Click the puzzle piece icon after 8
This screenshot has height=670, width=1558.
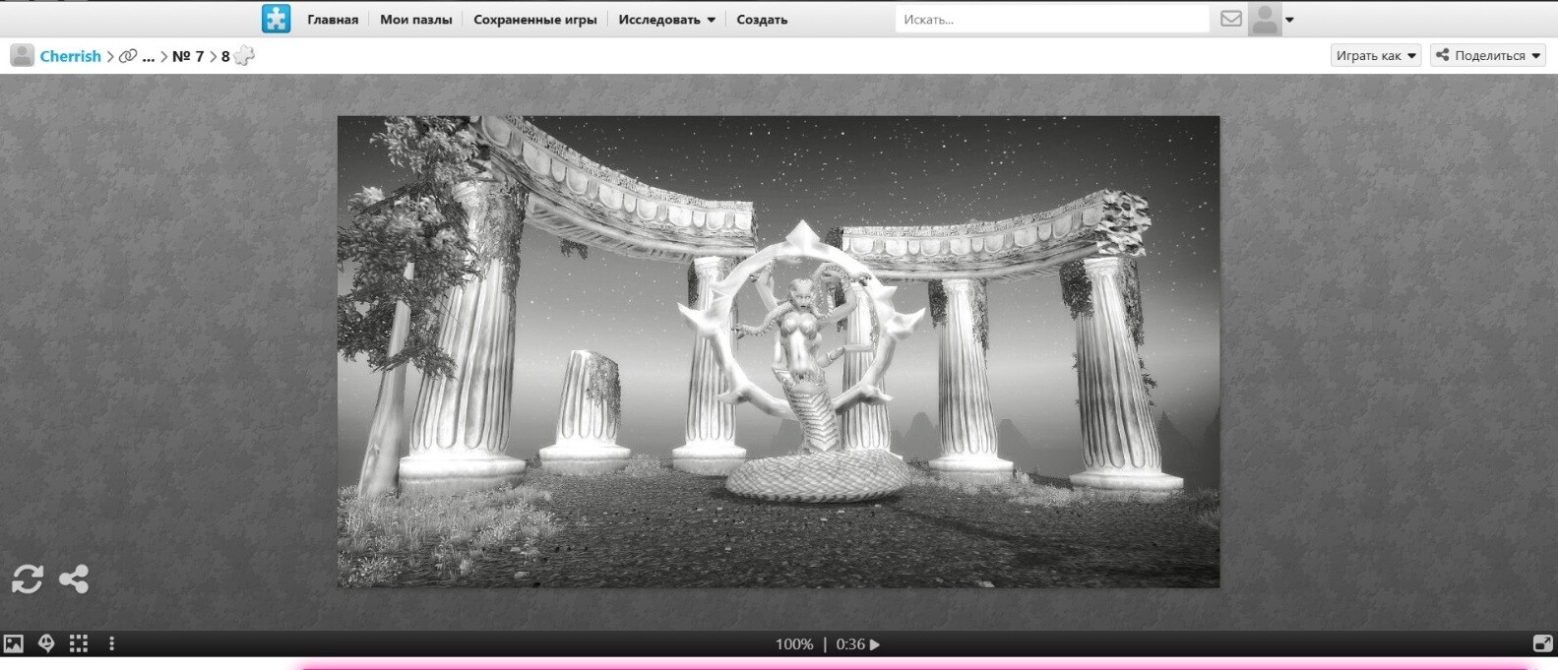(244, 56)
